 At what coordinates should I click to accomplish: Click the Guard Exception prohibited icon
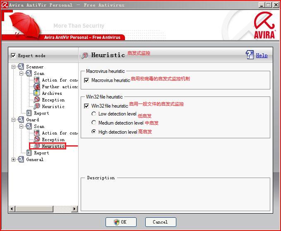coord(37,140)
